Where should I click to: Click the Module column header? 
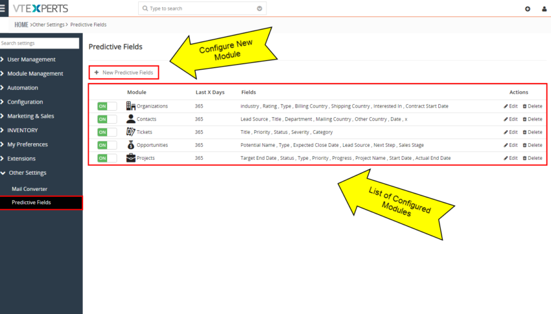click(x=137, y=93)
